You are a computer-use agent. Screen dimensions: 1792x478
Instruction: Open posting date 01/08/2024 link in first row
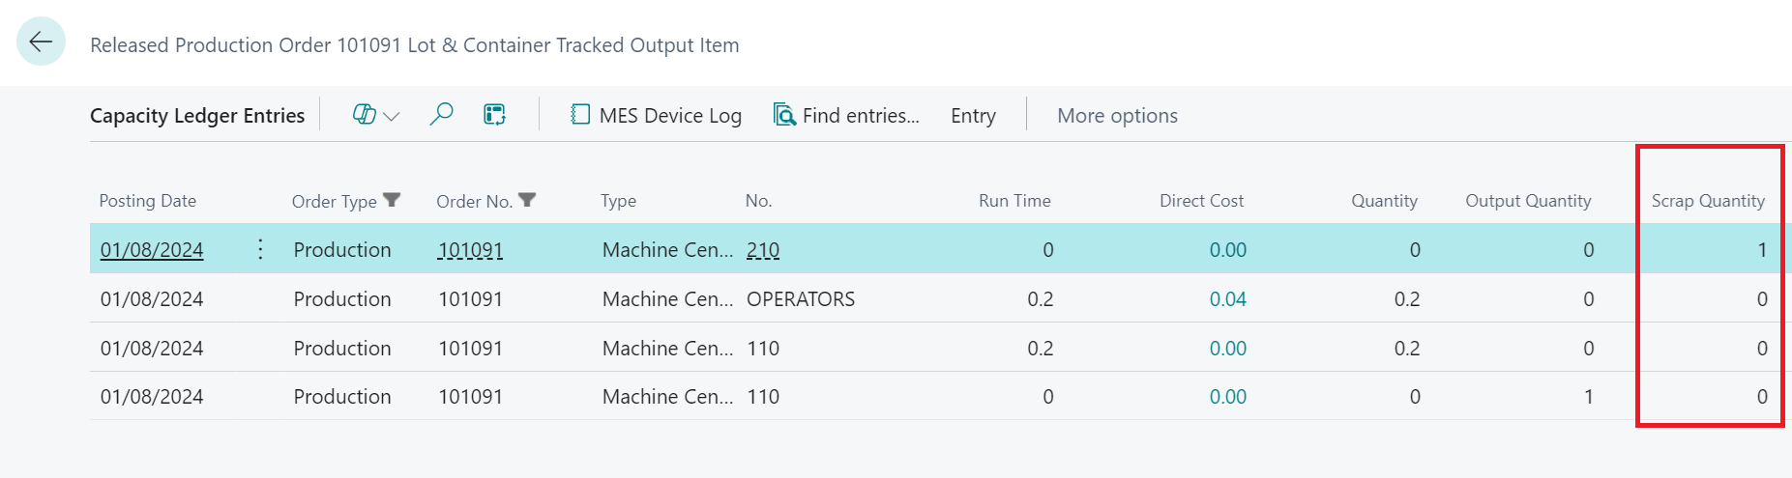[x=152, y=250]
